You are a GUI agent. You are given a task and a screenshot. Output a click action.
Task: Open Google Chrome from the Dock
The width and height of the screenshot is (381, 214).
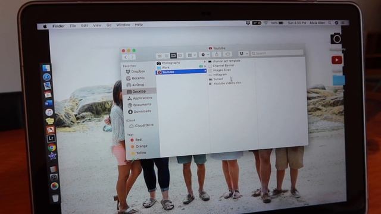[52, 147]
